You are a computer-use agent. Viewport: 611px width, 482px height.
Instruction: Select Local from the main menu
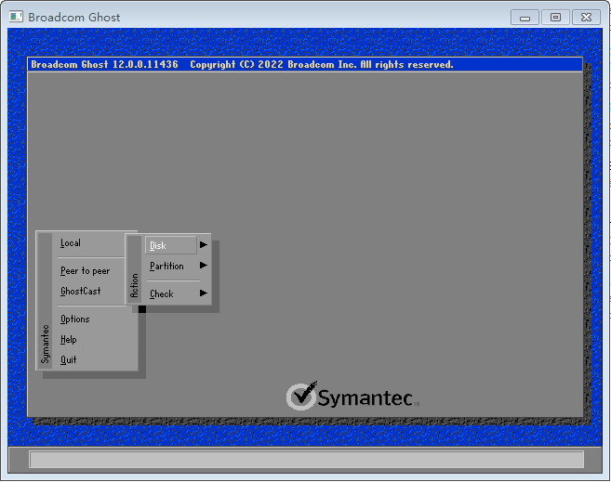pos(71,243)
